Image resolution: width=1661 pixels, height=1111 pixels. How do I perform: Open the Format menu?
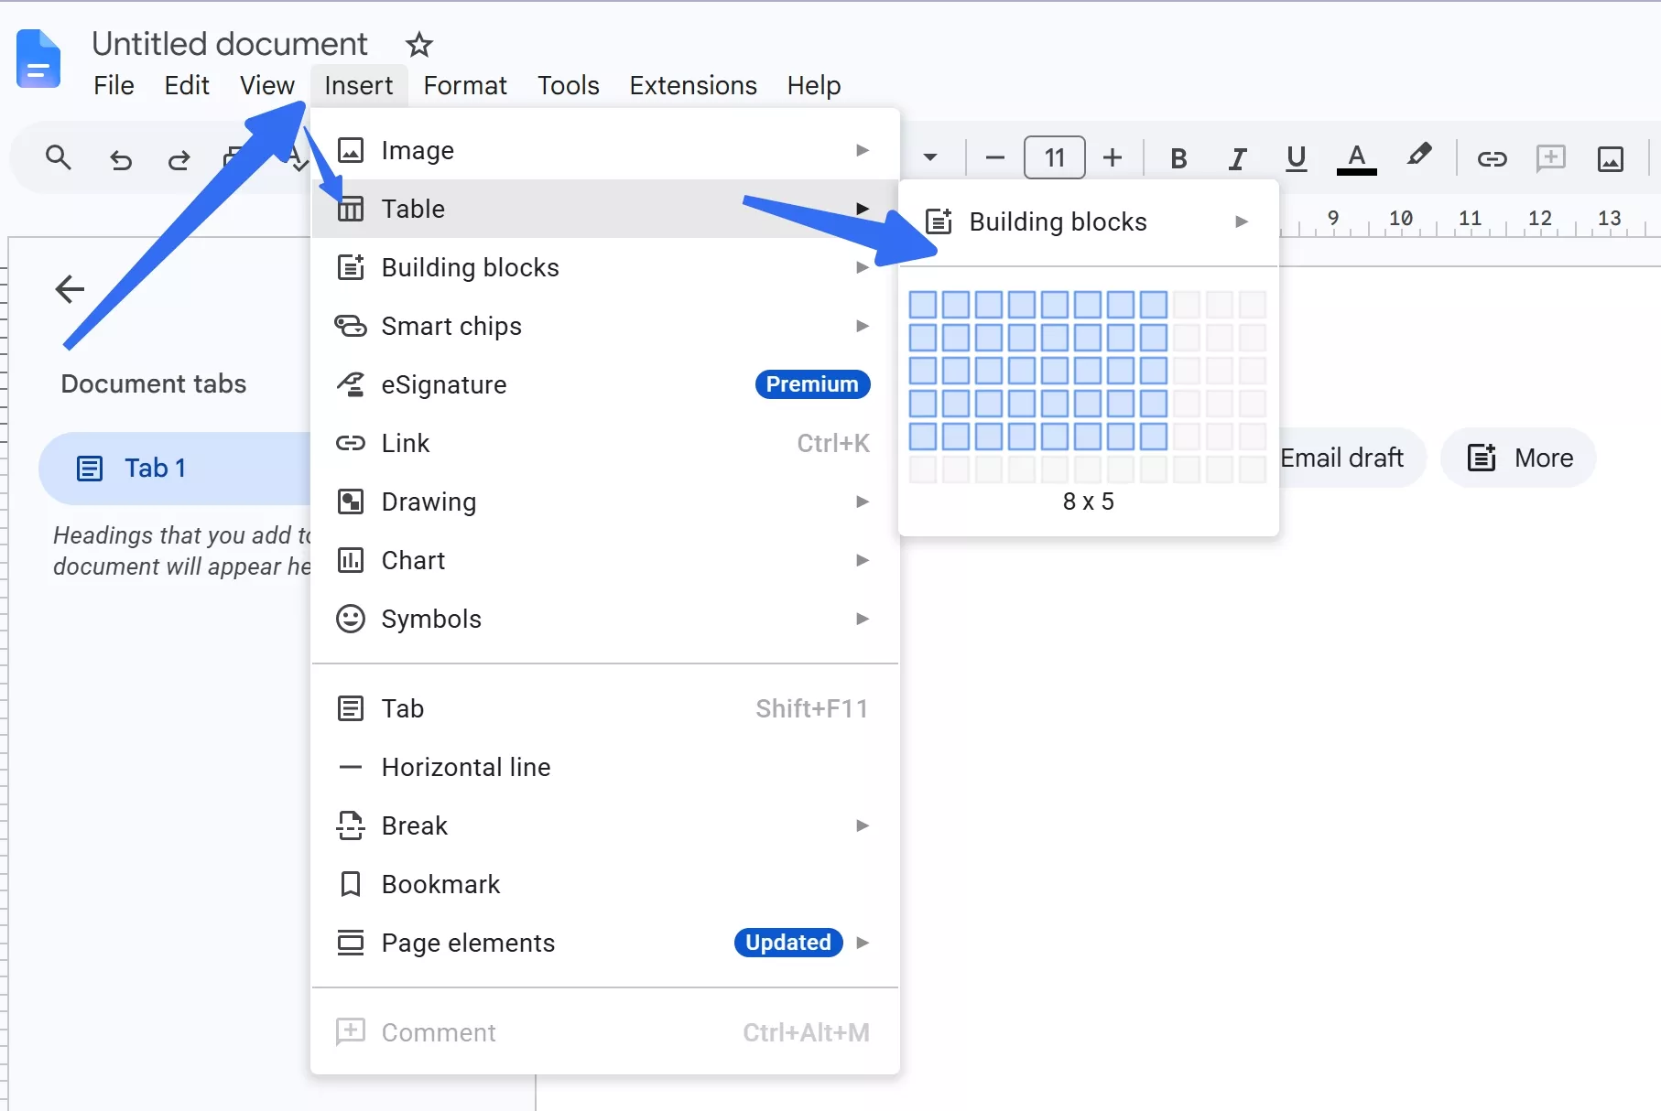[x=465, y=85]
